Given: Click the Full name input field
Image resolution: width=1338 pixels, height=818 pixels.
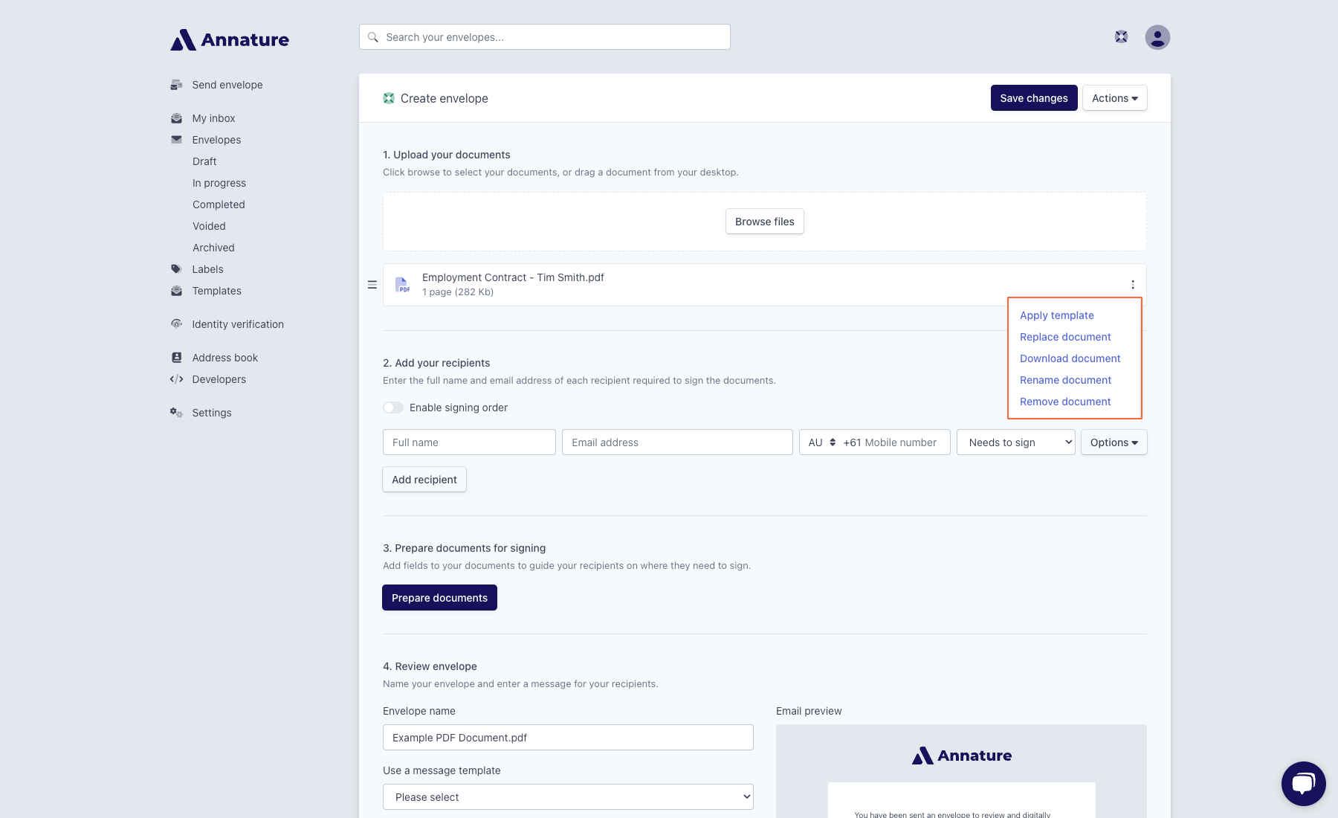Looking at the screenshot, I should (469, 442).
